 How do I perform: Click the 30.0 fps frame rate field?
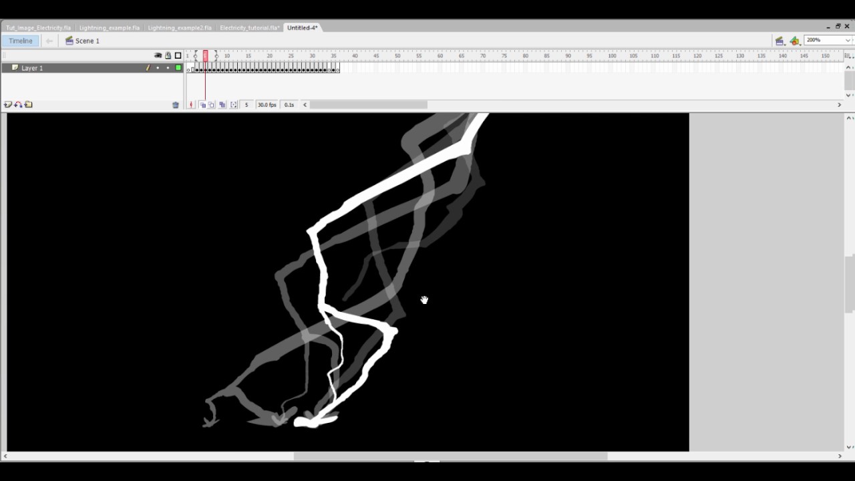coord(267,105)
